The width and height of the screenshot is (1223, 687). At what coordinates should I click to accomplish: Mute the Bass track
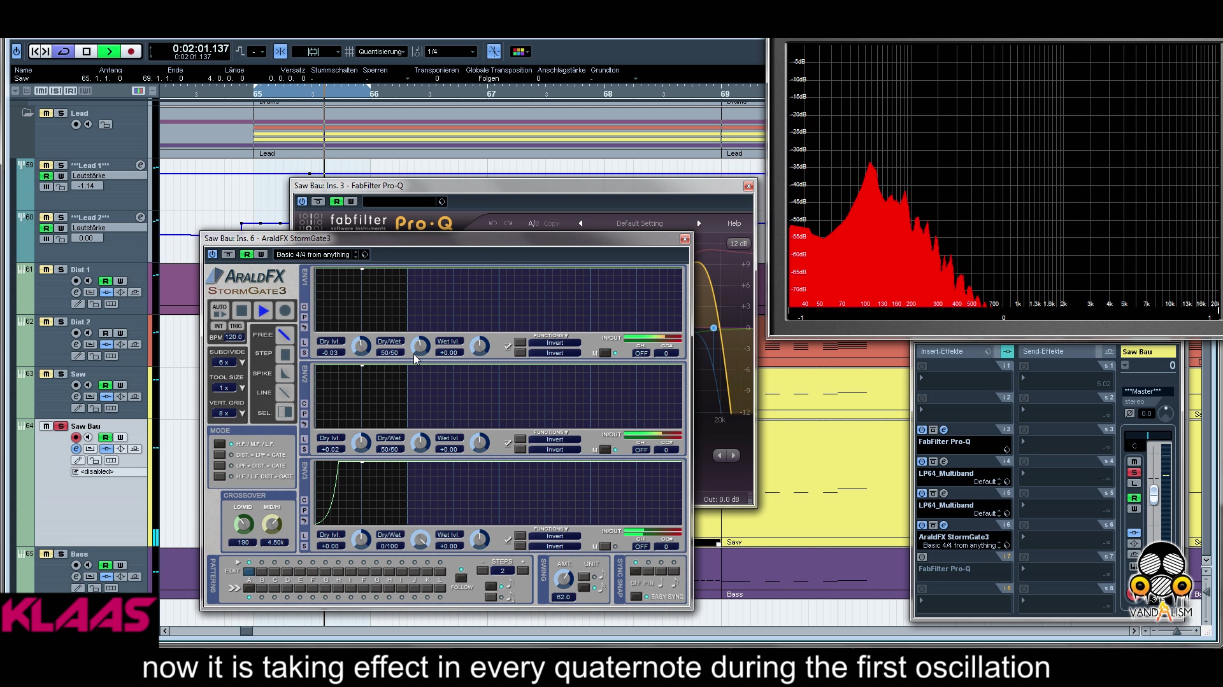tap(46, 554)
